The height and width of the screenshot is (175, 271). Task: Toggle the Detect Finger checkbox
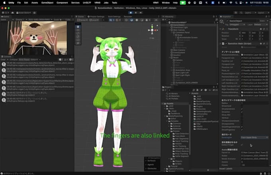[x=242, y=145]
